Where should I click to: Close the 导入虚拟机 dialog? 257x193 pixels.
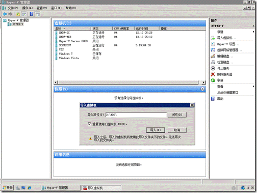point(192,105)
